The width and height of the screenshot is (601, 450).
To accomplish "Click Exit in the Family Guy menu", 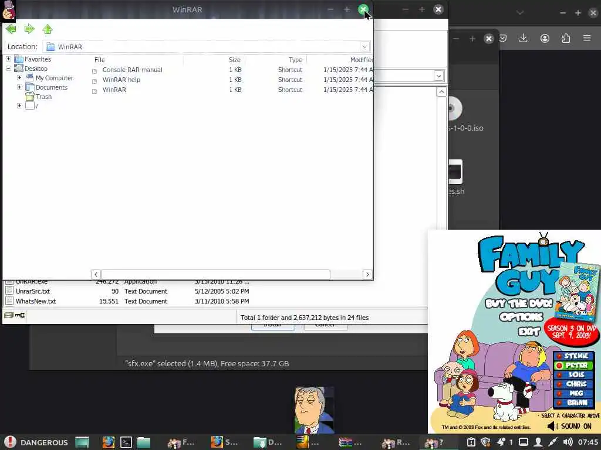I will [x=529, y=331].
